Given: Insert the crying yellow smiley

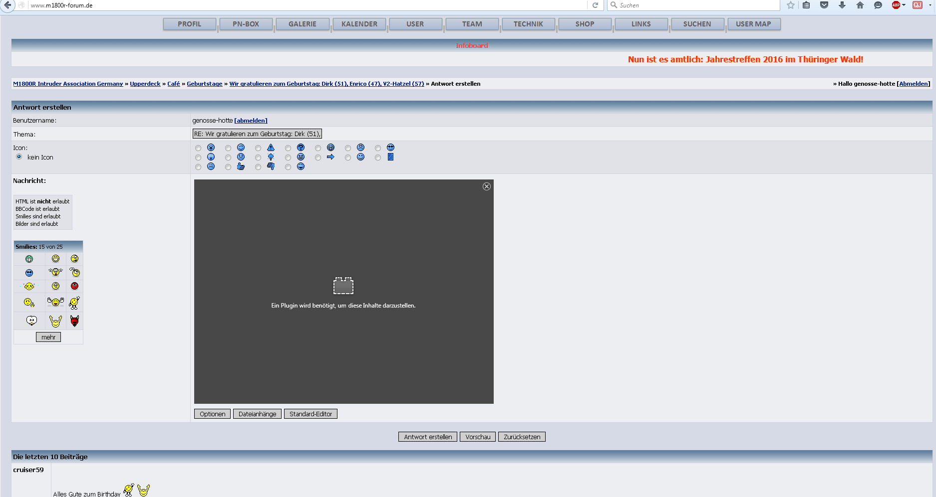Looking at the screenshot, I should pyautogui.click(x=29, y=286).
